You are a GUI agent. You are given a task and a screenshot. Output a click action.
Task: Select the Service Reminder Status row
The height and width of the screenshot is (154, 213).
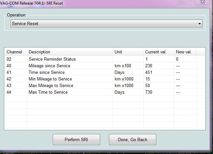(52, 59)
